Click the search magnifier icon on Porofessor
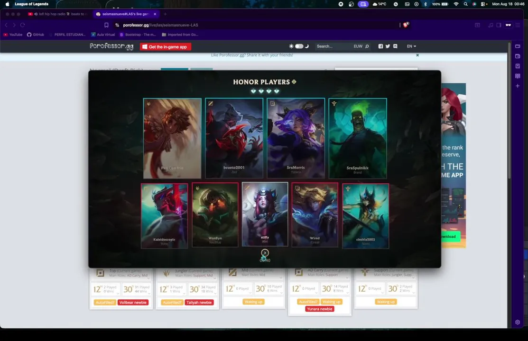This screenshot has width=528, height=341. click(x=367, y=46)
